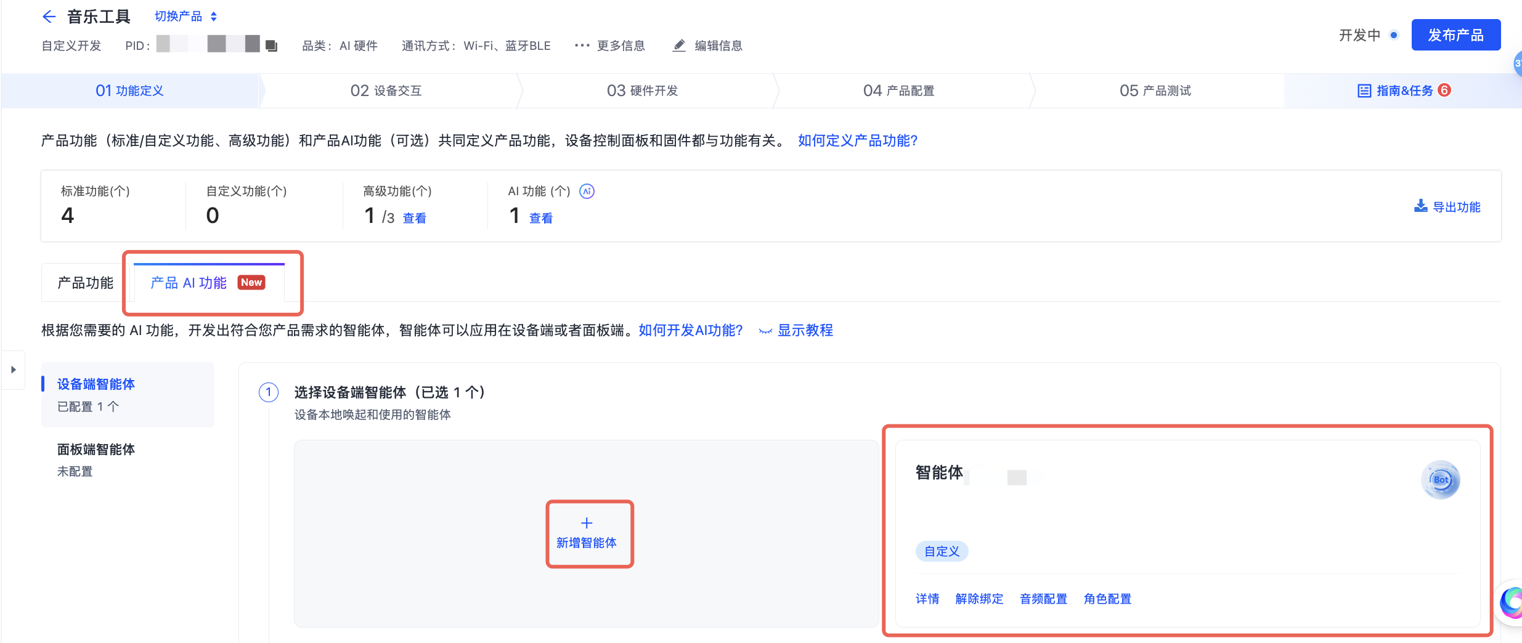This screenshot has height=643, width=1522.
Task: Open the 如何定义产品功能? help link
Action: click(857, 141)
